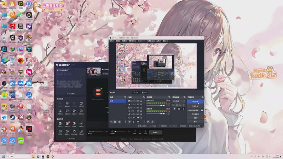Image resolution: width=283 pixels, height=159 pixels.
Task: Open the transition type dropdown in OBS
Action: pos(179,101)
